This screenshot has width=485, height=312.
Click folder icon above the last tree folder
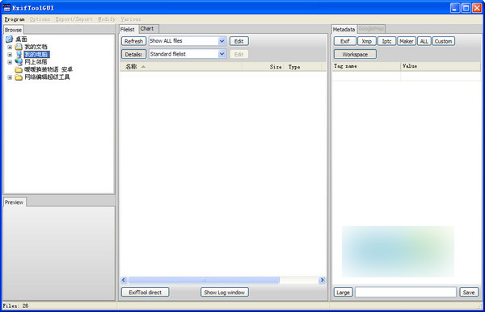19,69
